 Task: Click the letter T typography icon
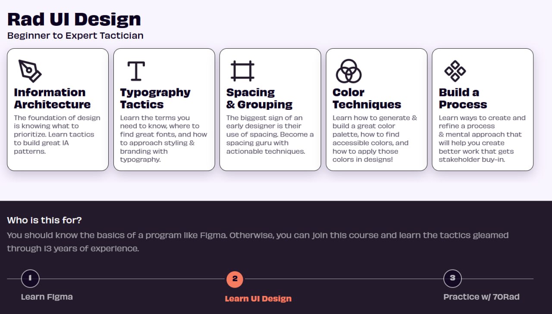136,71
